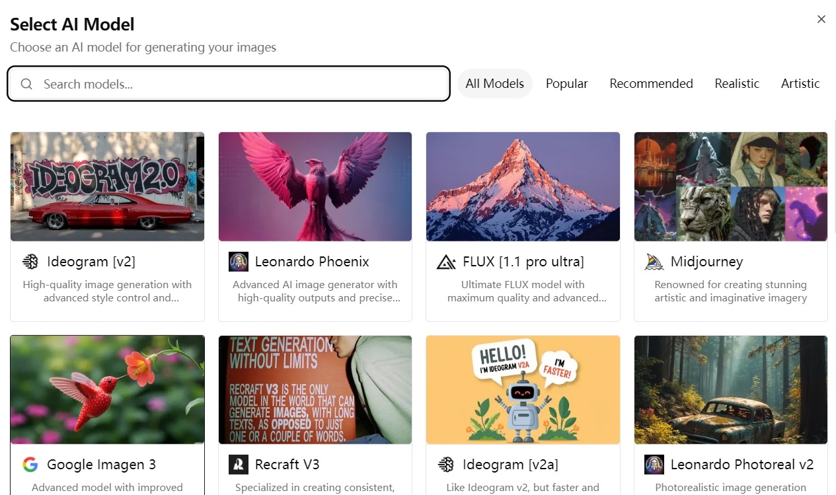836x495 pixels.
Task: Click the Ideogram [v2a] description text
Action: click(x=523, y=488)
